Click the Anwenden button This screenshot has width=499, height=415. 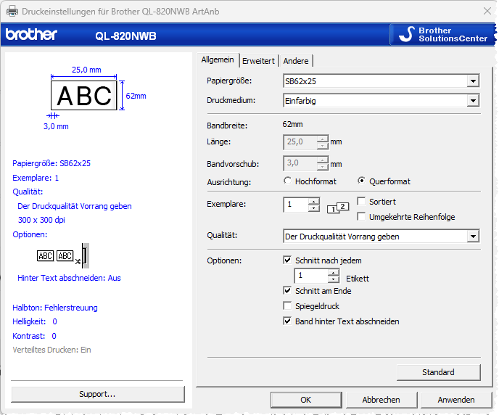[x=456, y=400]
